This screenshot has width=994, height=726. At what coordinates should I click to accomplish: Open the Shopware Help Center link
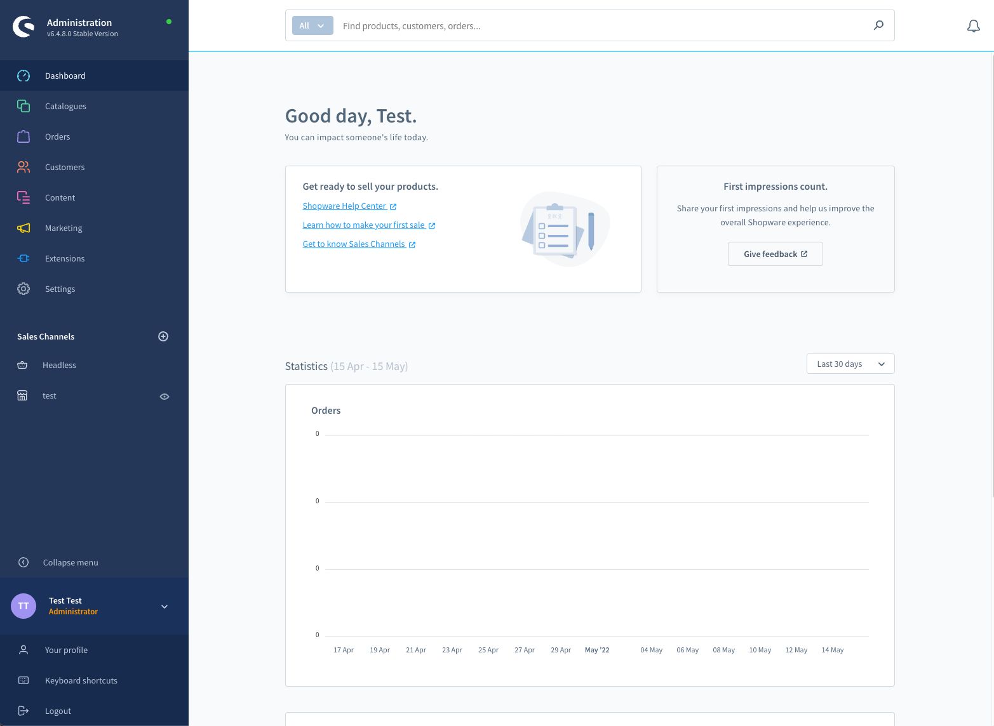[344, 206]
